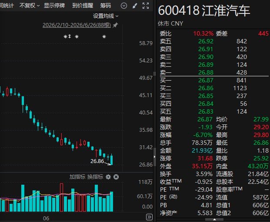Click the last candlestick on the chart

pyautogui.click(x=112, y=160)
